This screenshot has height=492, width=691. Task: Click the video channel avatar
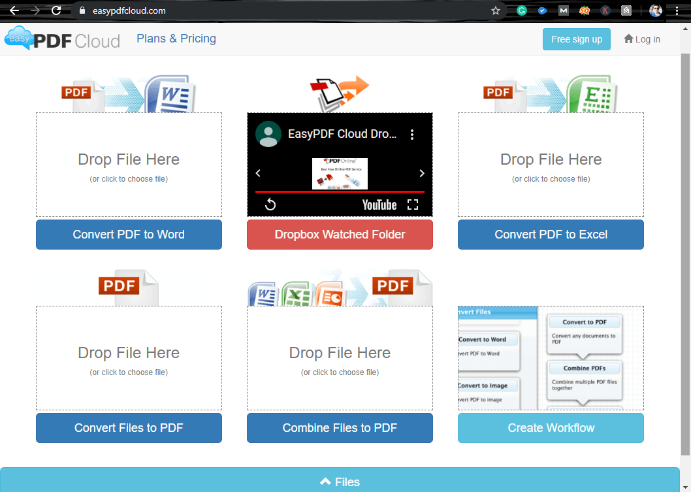click(x=268, y=134)
